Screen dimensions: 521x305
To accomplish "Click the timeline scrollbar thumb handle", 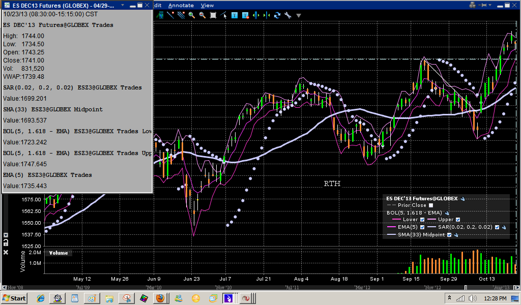I will tap(466, 287).
